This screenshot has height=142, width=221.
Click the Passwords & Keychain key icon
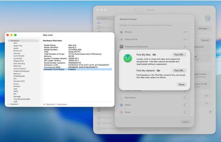coord(121,47)
